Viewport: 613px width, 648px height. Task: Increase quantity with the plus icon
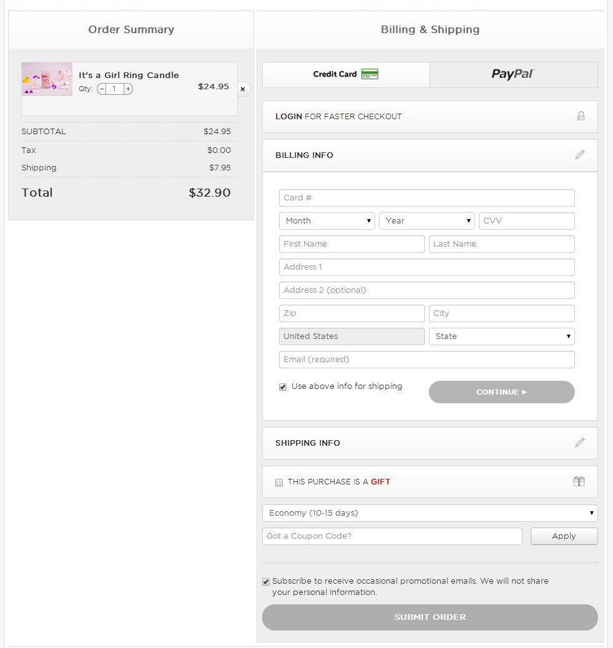(128, 89)
